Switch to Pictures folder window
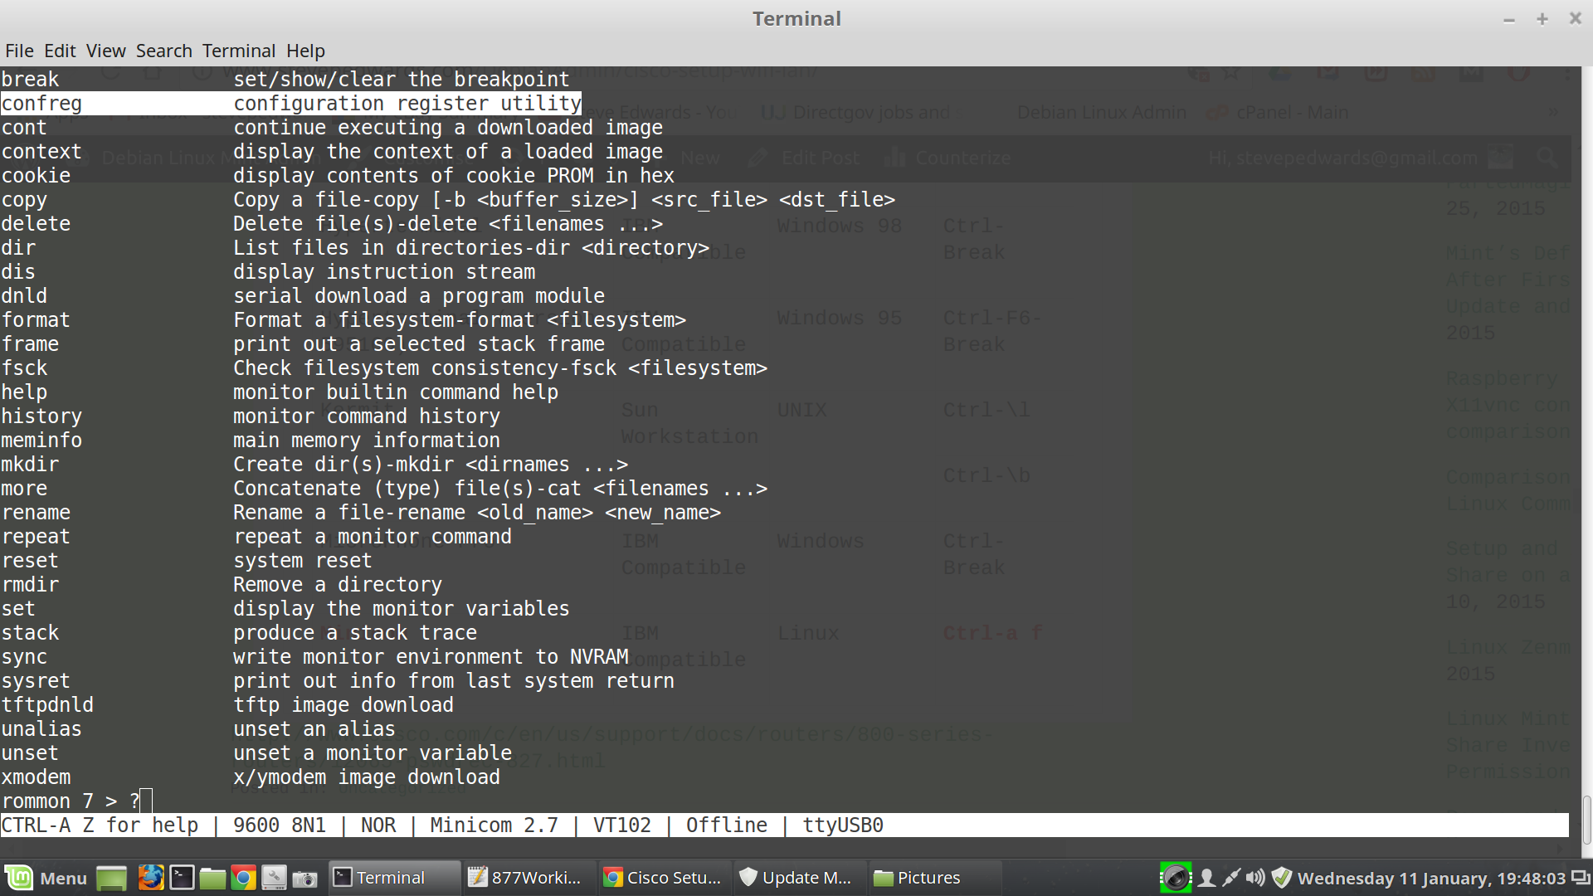This screenshot has height=896, width=1593. pos(918,878)
